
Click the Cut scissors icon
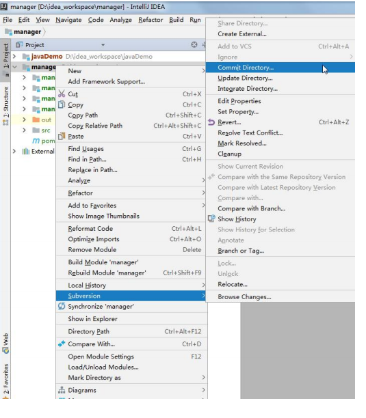click(x=62, y=94)
